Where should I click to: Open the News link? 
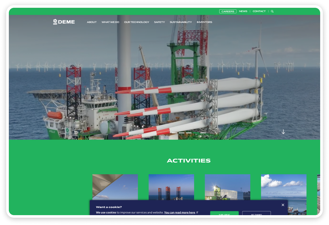point(243,11)
